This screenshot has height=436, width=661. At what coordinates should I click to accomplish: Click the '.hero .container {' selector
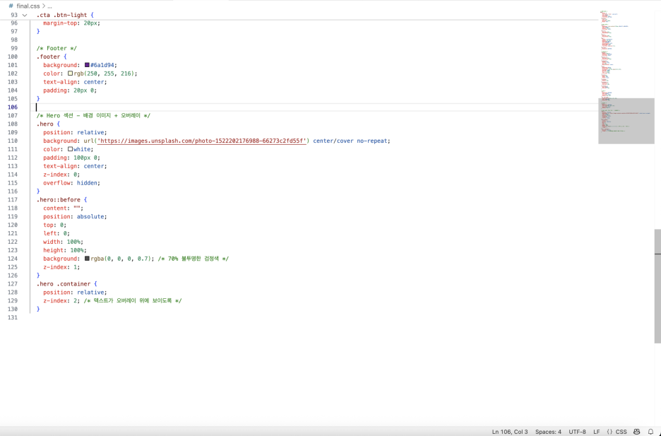coord(66,284)
